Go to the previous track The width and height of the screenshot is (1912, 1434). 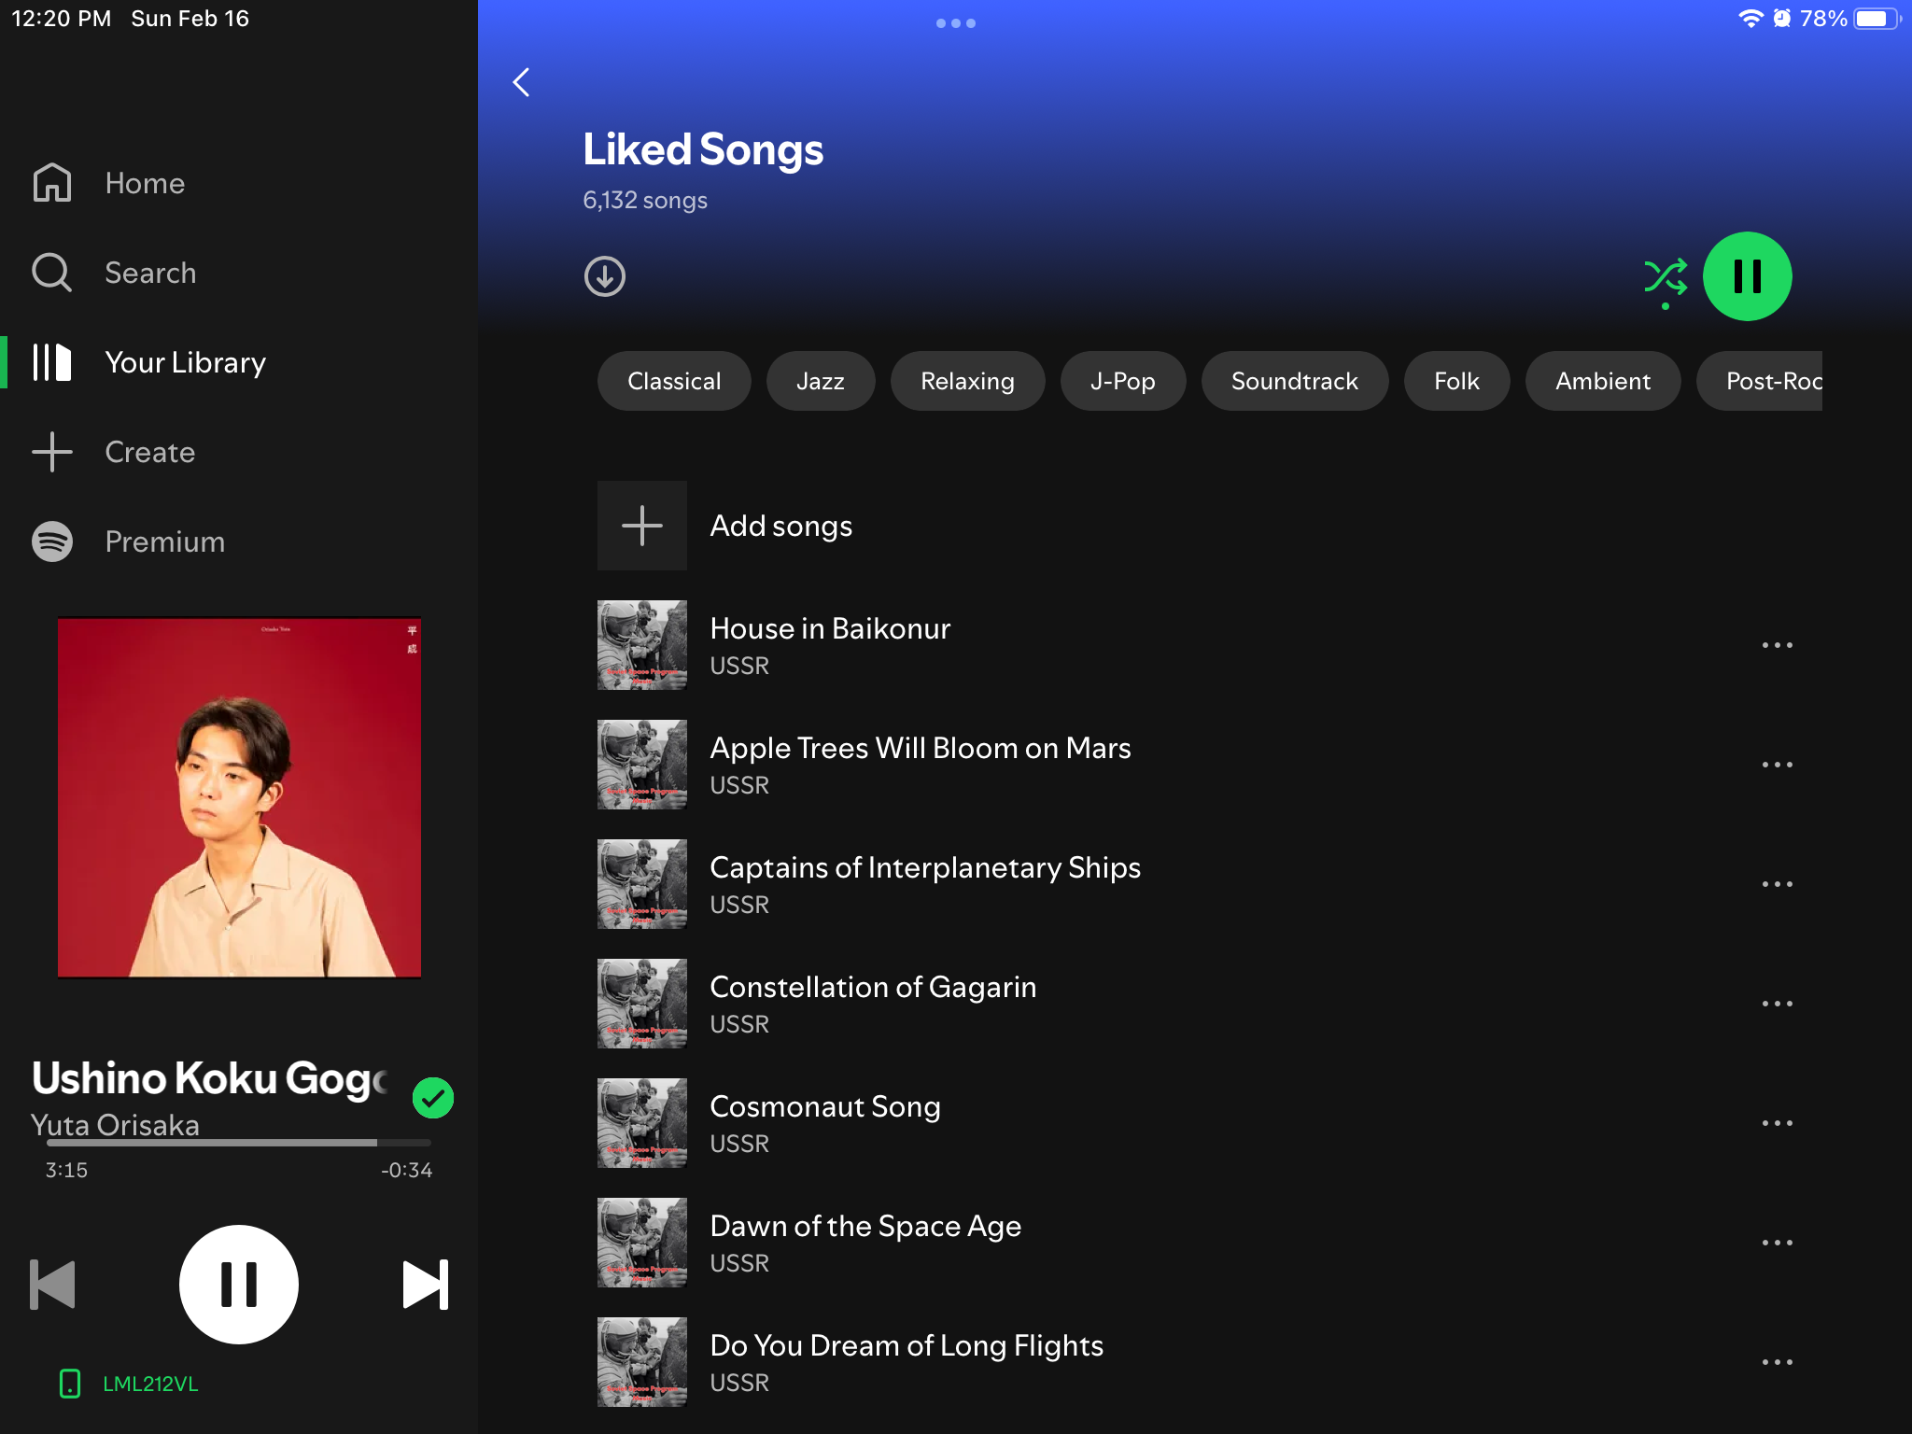click(x=53, y=1285)
